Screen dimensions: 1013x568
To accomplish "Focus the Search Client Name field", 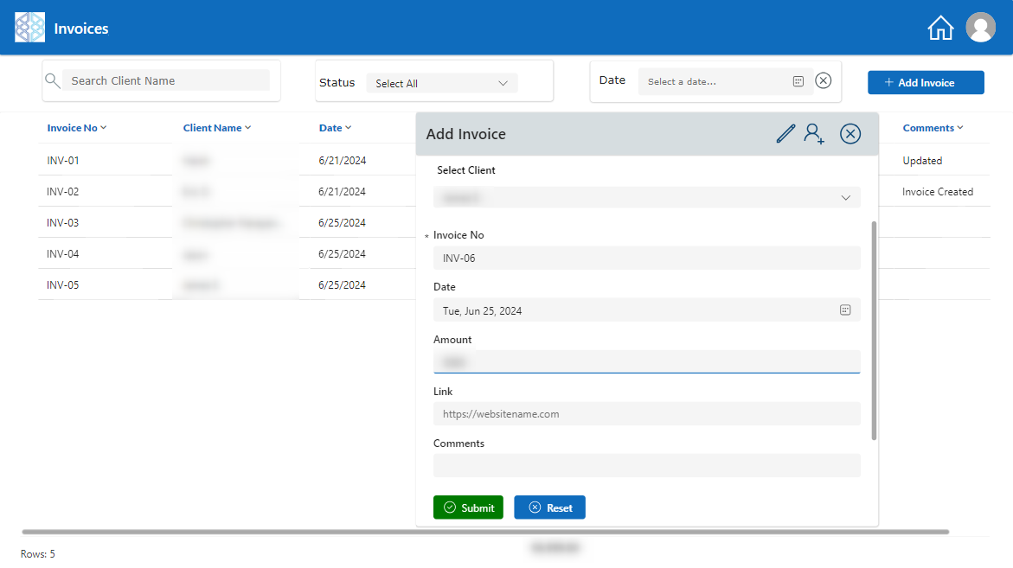I will [165, 80].
